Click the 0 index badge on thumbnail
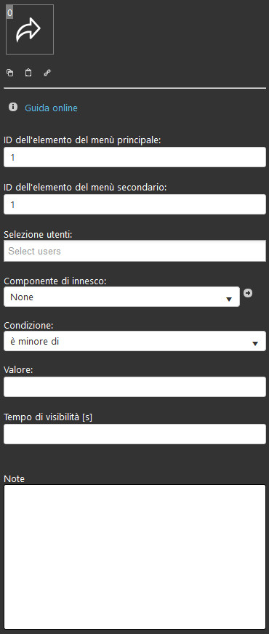269x634 pixels. 9,12
